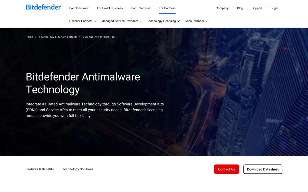This screenshot has height=192, width=308.
Task: Open the Technology Licensing (OEM) breadcrumb
Action: pos(58,37)
